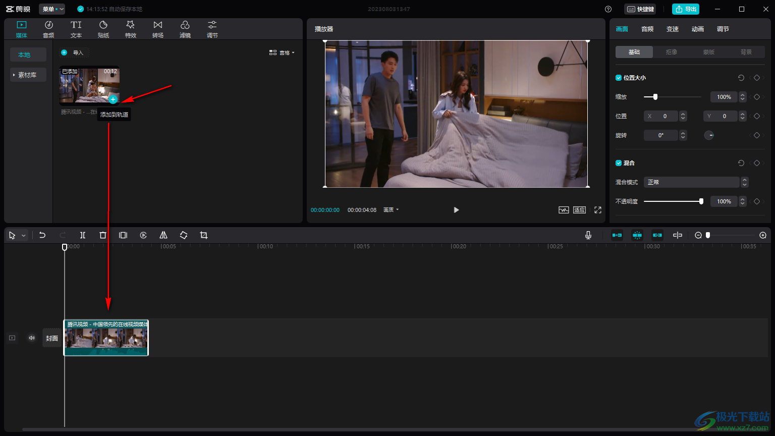Click the Export (导出) button
This screenshot has height=436, width=775.
[686, 9]
